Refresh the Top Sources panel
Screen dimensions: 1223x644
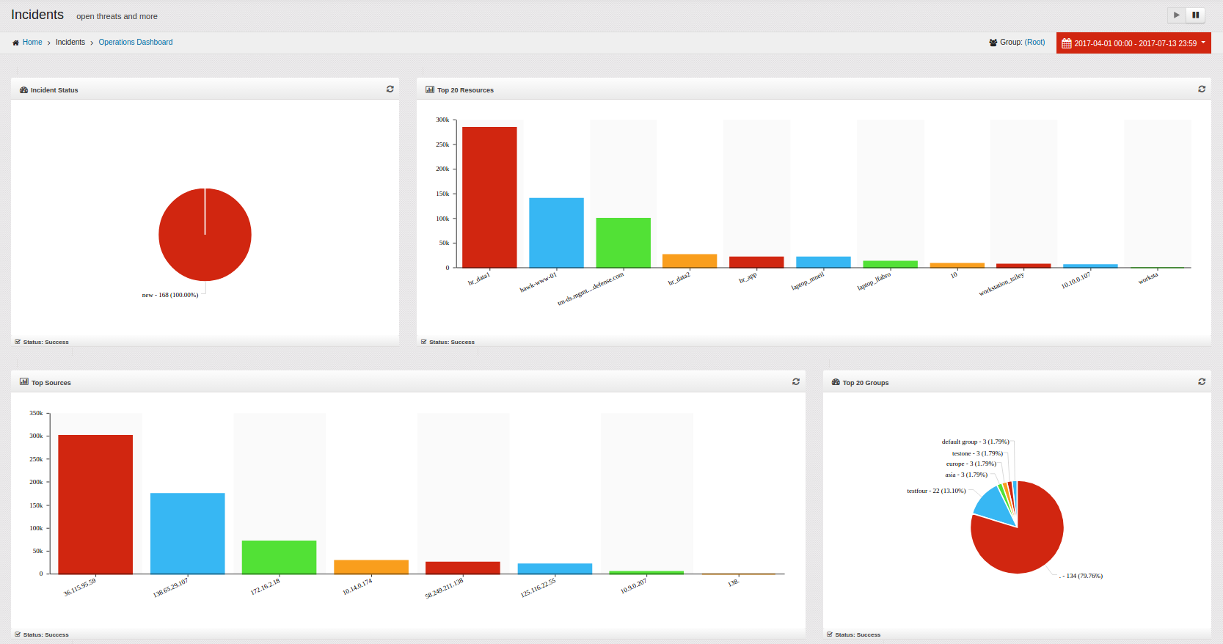pos(796,381)
